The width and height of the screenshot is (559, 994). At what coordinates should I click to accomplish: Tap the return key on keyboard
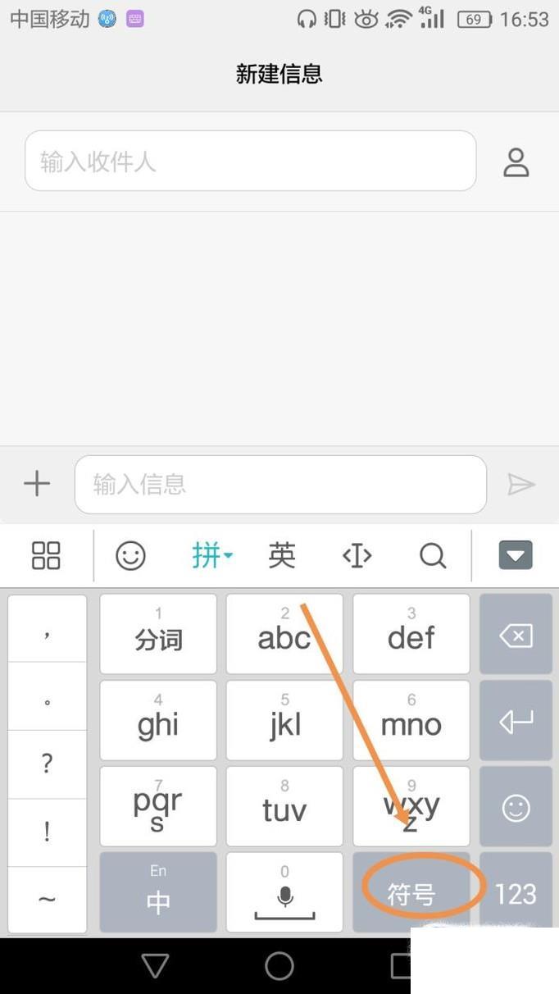coord(516,721)
